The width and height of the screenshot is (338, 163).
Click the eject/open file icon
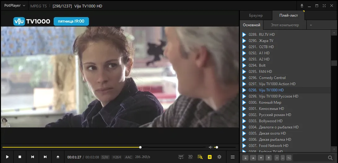click(58, 157)
